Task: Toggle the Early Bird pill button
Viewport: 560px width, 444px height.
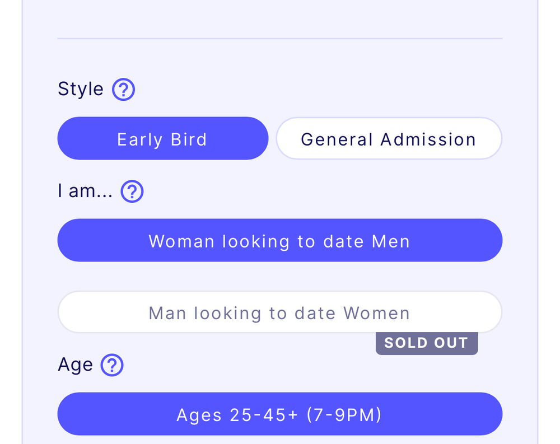Action: (163, 138)
